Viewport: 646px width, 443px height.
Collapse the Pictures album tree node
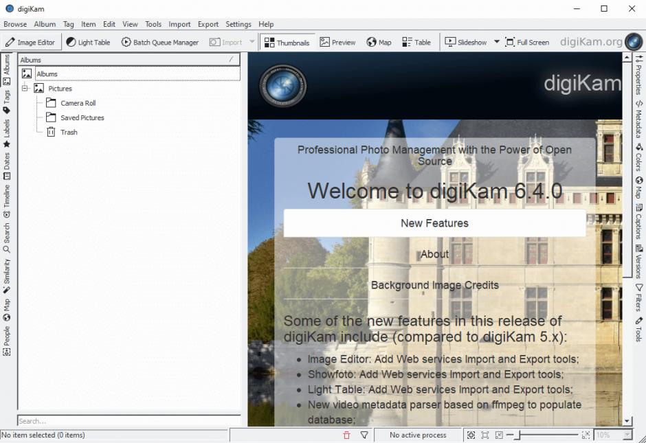25,88
